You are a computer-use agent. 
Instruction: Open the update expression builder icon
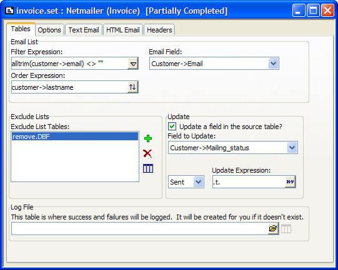point(290,182)
